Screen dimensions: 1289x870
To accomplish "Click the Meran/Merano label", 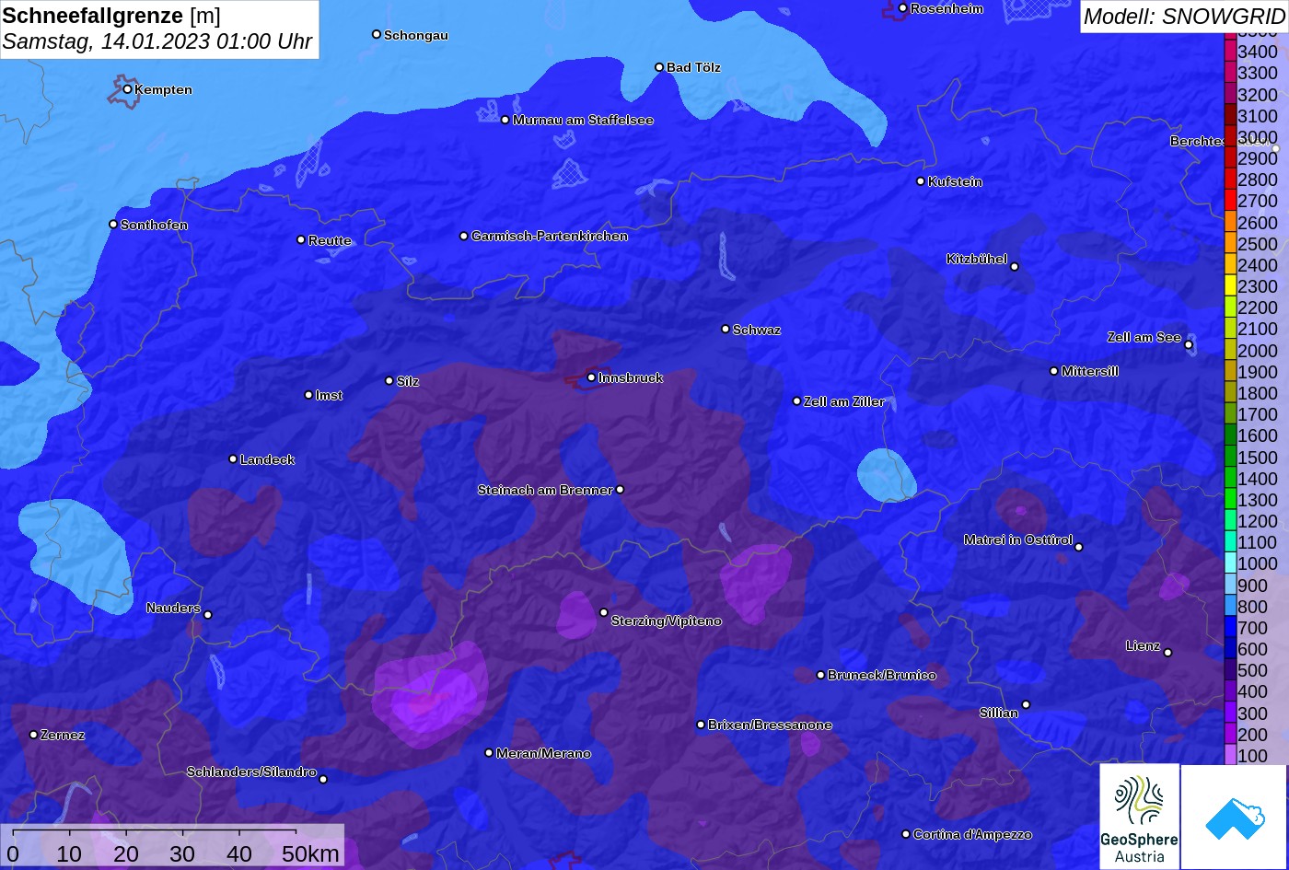I will tap(543, 754).
